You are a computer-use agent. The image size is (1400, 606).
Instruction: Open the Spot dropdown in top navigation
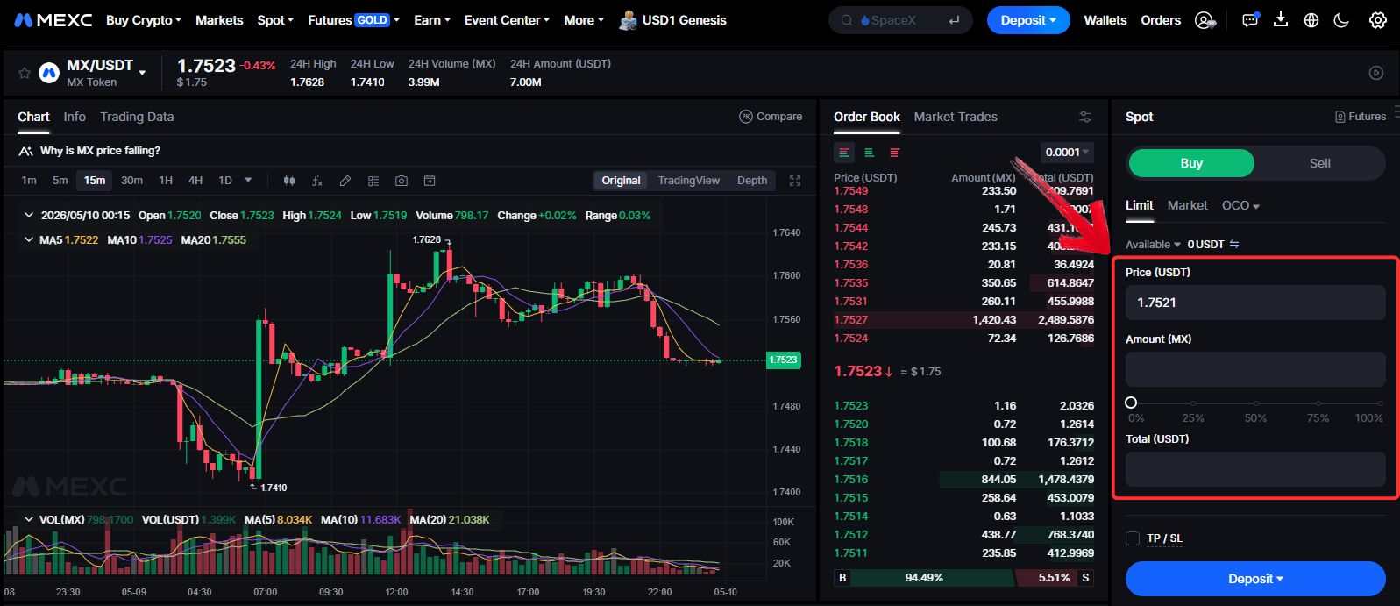point(274,20)
